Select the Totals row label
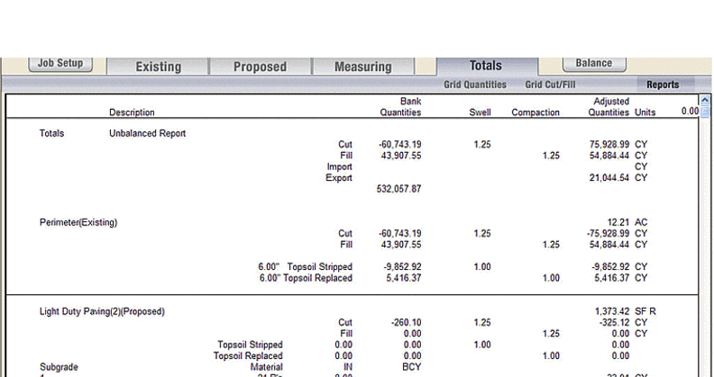Viewport: 714px width, 377px height. (51, 133)
